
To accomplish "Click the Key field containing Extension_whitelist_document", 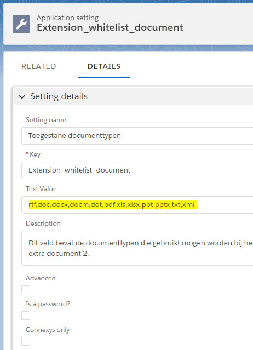I will 137,170.
